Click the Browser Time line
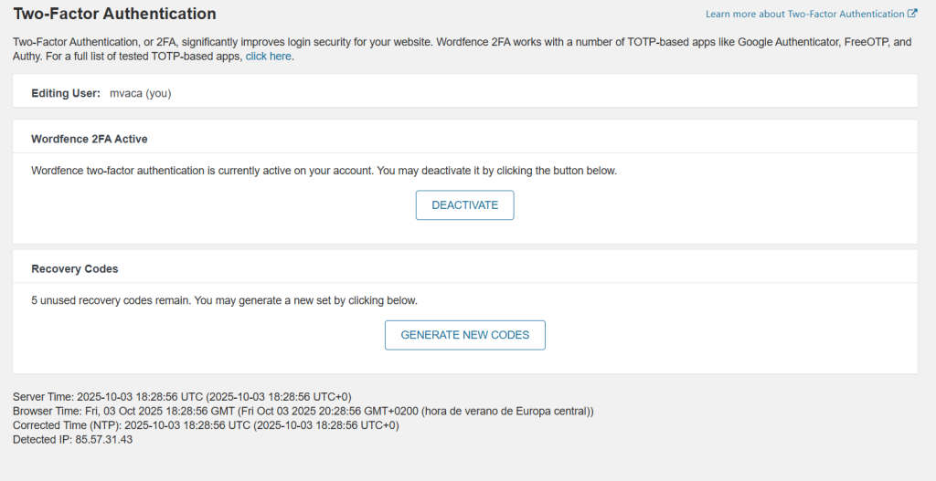This screenshot has height=481, width=936. coord(303,412)
